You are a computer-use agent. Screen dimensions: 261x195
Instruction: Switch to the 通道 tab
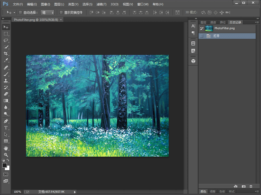coord(213,22)
